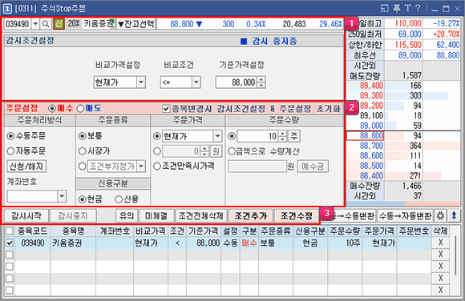The image size is (465, 301).
Task: Click 상한/하한 value 115,500
Action: [408, 45]
